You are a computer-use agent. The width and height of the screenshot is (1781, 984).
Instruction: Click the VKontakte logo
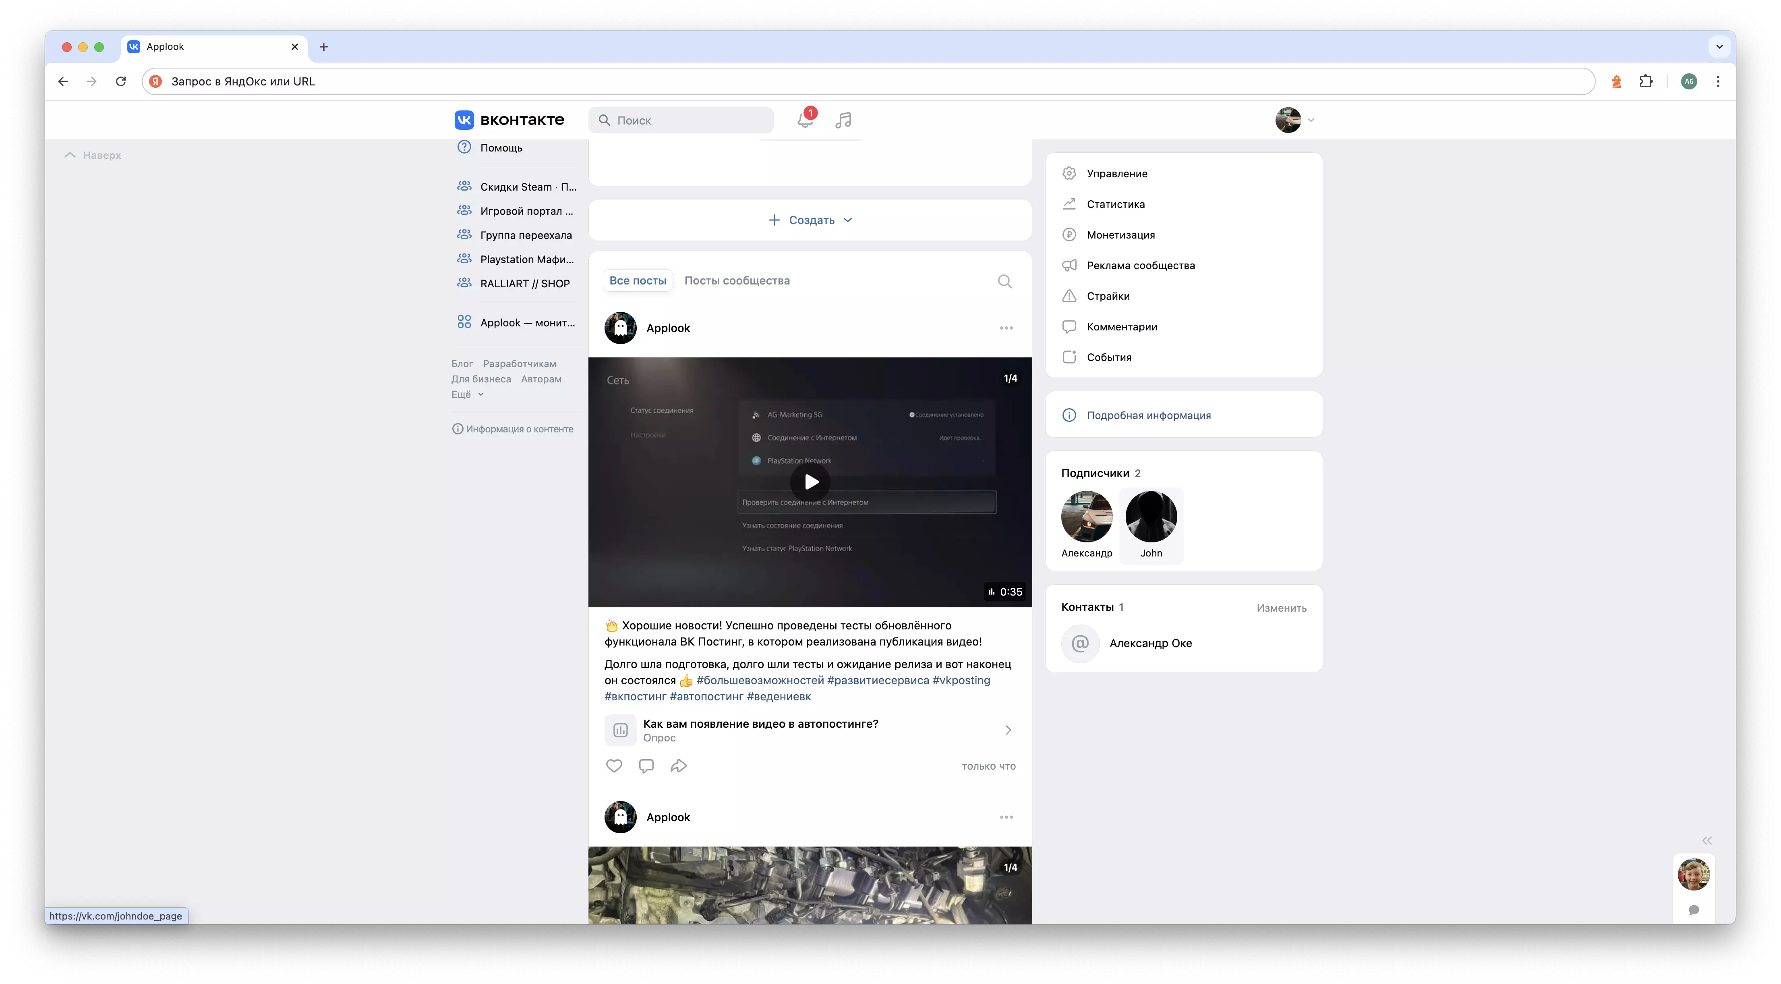click(509, 120)
